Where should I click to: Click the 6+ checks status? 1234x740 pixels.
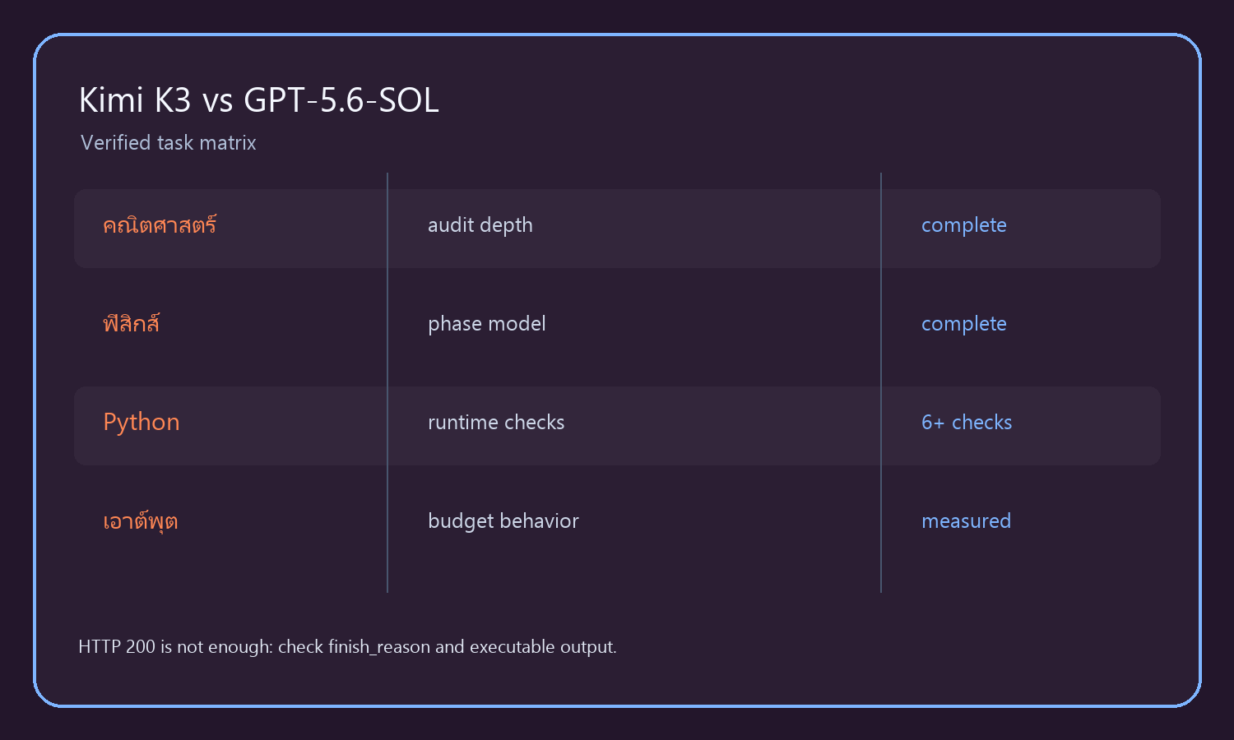[967, 423]
